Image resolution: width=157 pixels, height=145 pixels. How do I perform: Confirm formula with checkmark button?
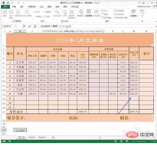click(30, 26)
